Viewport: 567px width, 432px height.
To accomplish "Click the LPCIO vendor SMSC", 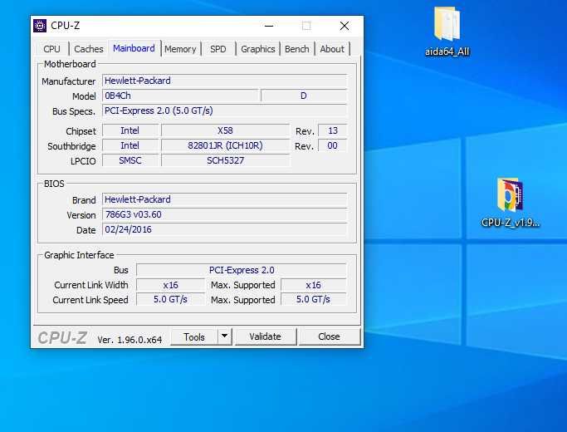I will tap(130, 160).
